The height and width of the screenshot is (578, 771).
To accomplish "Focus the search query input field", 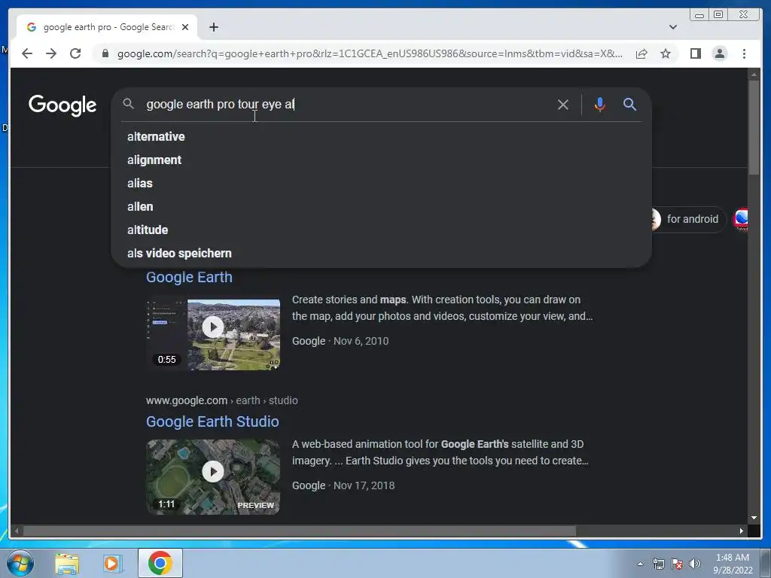I will [x=344, y=104].
